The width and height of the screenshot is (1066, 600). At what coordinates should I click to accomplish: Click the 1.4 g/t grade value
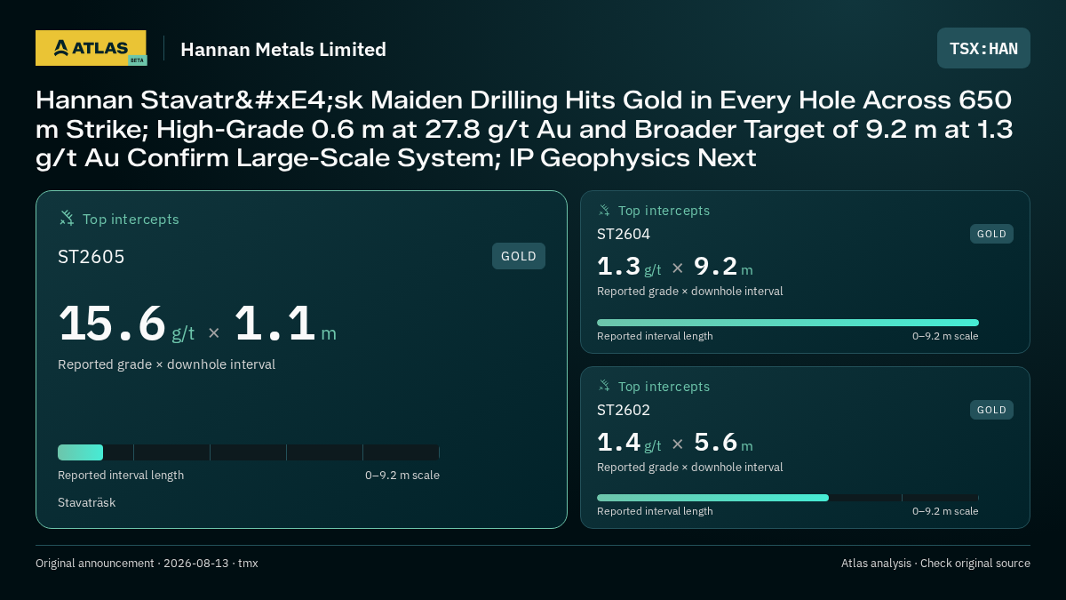pos(629,443)
